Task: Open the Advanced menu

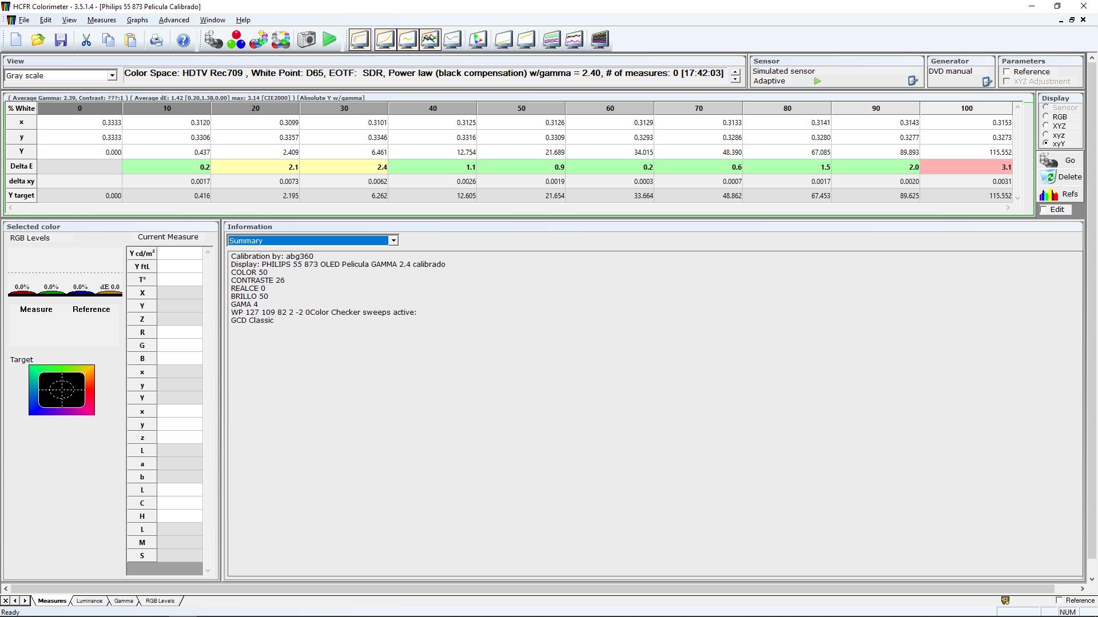Action: [174, 20]
